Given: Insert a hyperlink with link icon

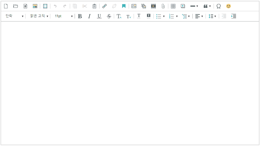Looking at the screenshot, I should point(104,6).
